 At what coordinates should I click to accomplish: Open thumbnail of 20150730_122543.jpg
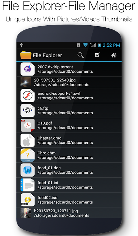point(26,82)
